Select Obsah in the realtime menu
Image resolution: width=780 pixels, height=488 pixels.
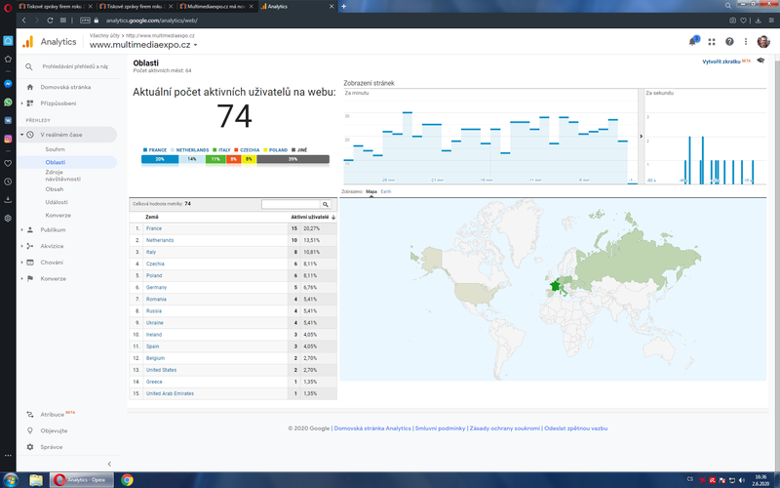55,189
